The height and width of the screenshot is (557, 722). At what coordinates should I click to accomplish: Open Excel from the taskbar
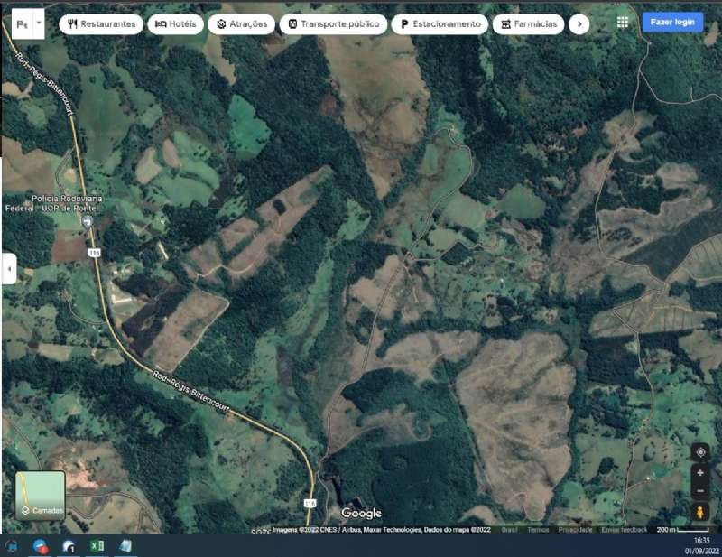click(x=97, y=546)
